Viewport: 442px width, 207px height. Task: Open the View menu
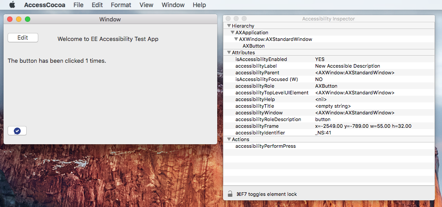(146, 5)
